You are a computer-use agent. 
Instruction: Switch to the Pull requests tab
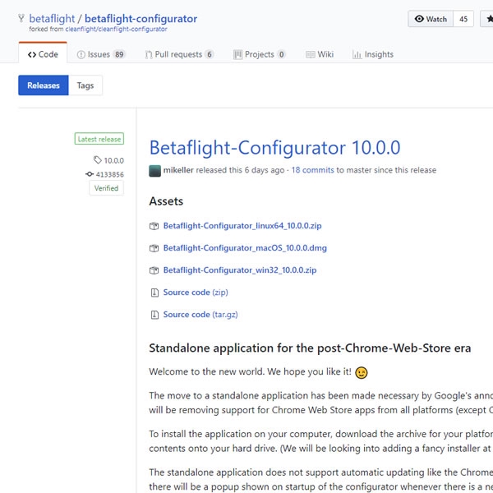coord(179,54)
